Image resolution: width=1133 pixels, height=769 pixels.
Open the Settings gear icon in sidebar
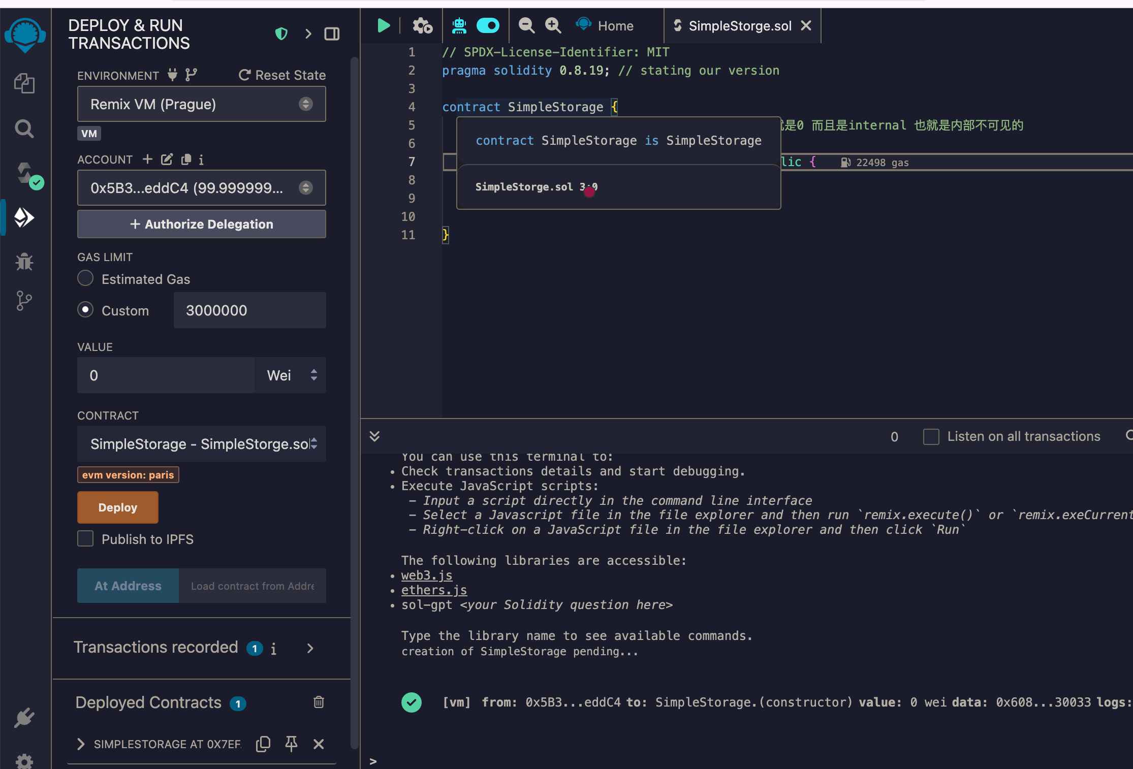point(24,761)
